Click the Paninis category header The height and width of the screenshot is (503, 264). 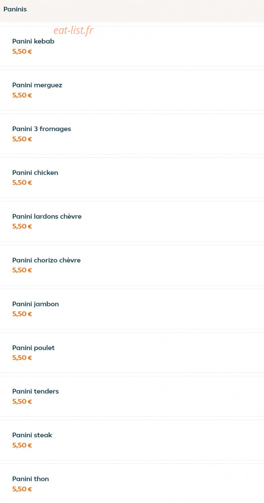pos(15,9)
